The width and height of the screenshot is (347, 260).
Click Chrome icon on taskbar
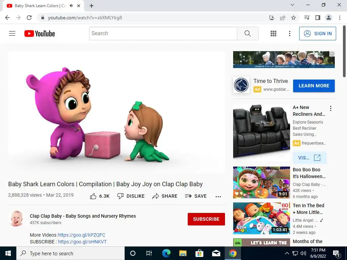[232, 253]
